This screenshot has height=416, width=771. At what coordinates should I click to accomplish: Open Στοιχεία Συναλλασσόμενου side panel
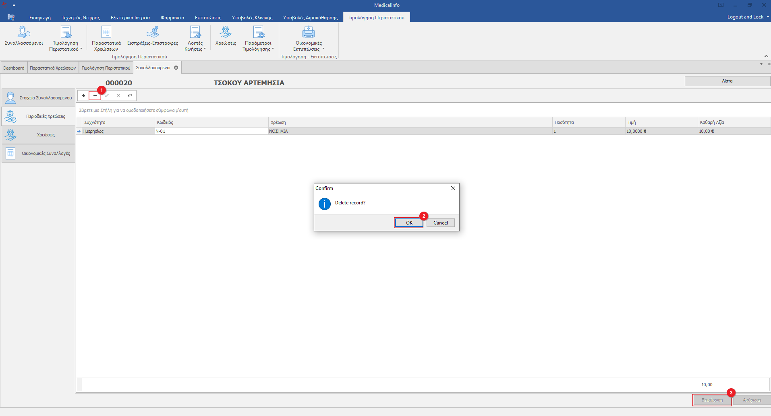(39, 98)
